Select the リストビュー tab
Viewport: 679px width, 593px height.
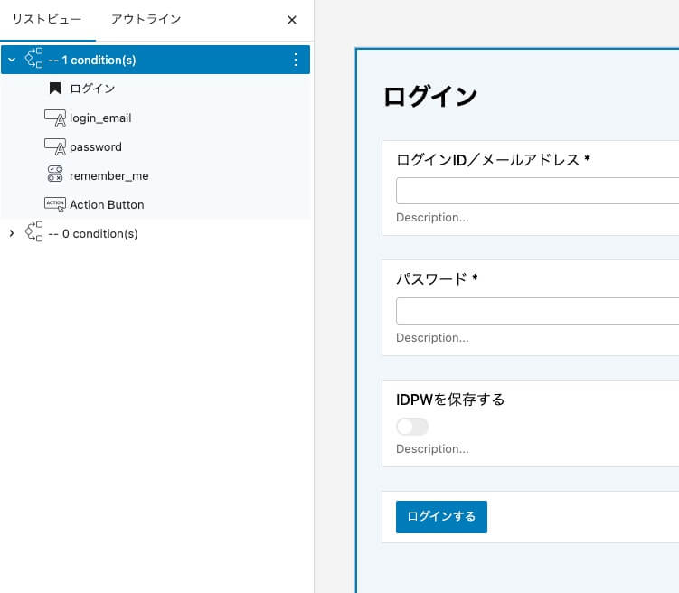tap(47, 19)
